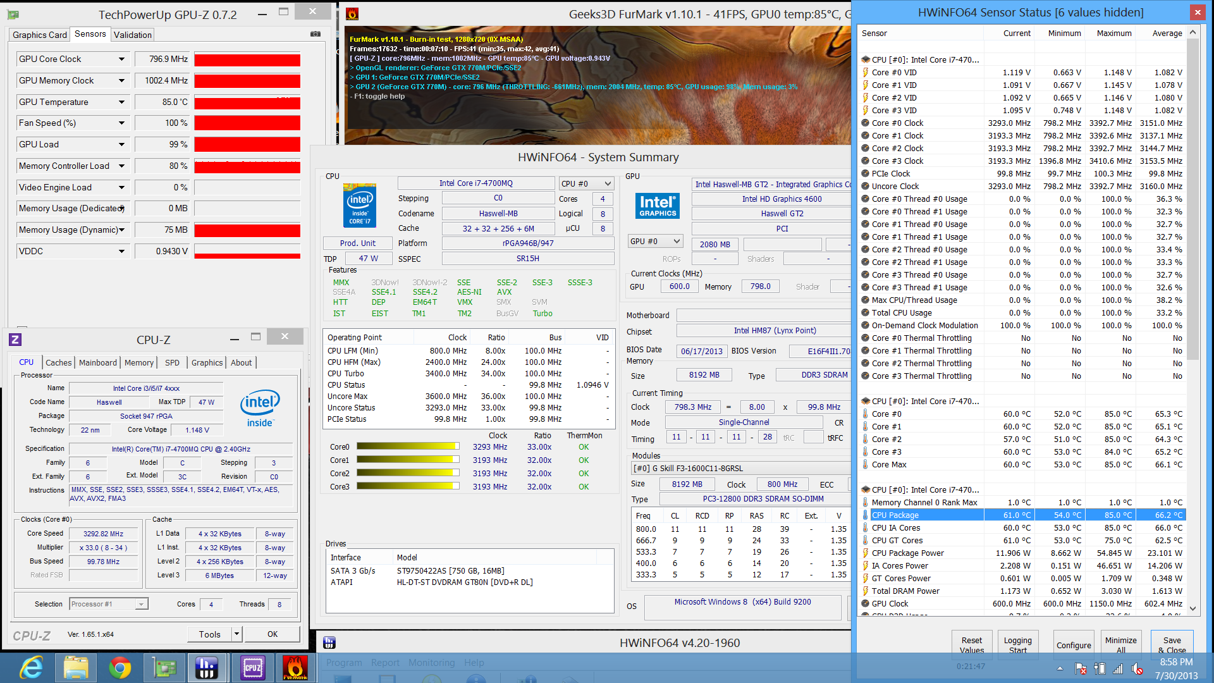Open the Processor #1 selection dropdown in CPU-Z

point(109,604)
